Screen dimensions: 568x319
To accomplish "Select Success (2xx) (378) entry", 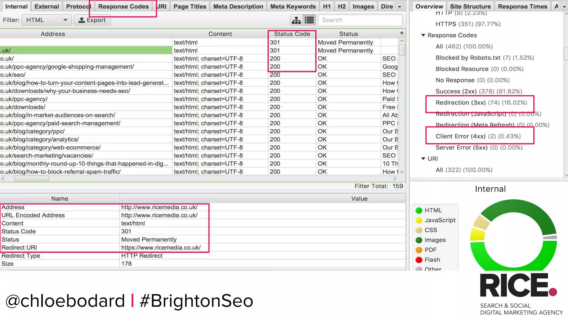I will (479, 91).
